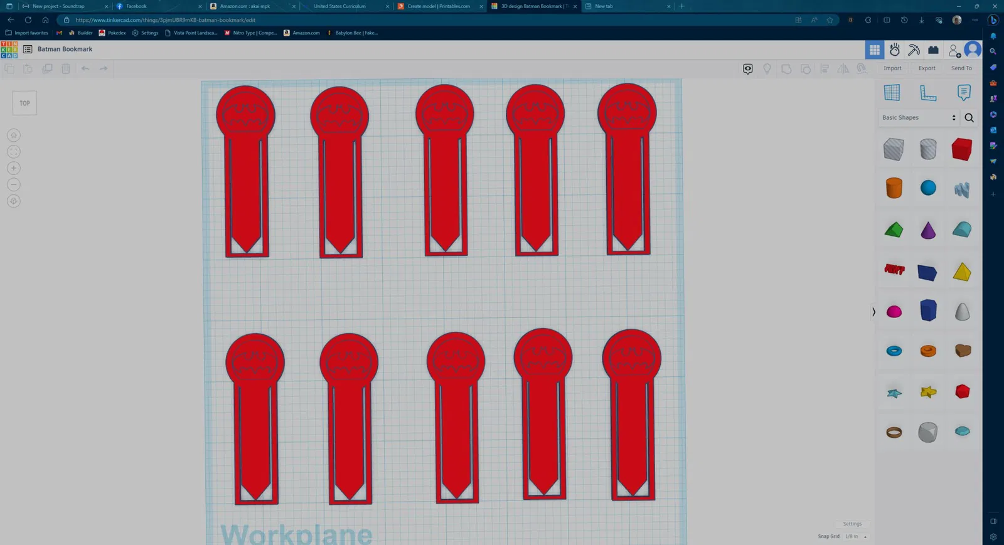Open the Basic Shapes dropdown
1004x545 pixels.
(919, 117)
